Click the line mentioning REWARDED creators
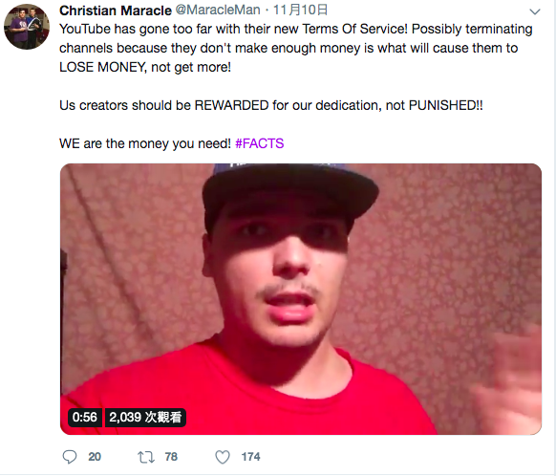556x476 pixels. [271, 105]
